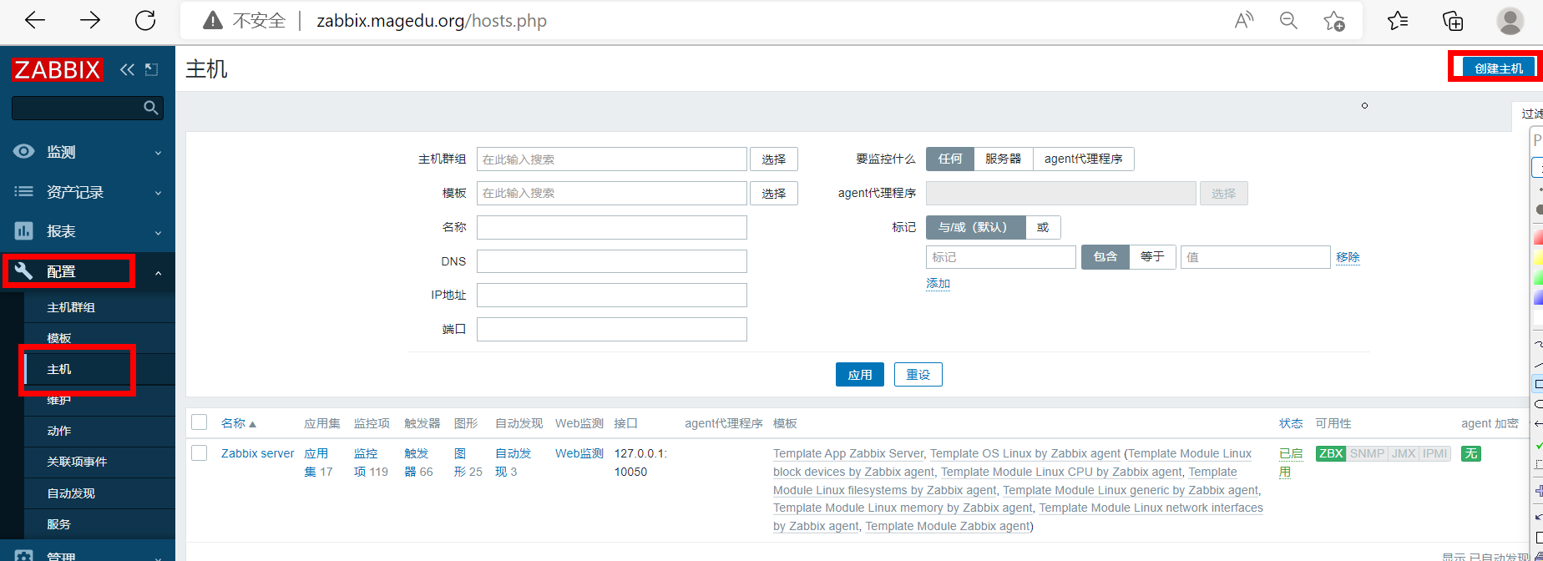Hide the sidebar using the square icon

pyautogui.click(x=151, y=69)
